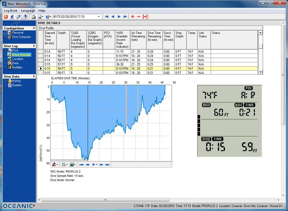288x211 pixels.
Task: Open History under Dive Data
Action: tap(16, 81)
